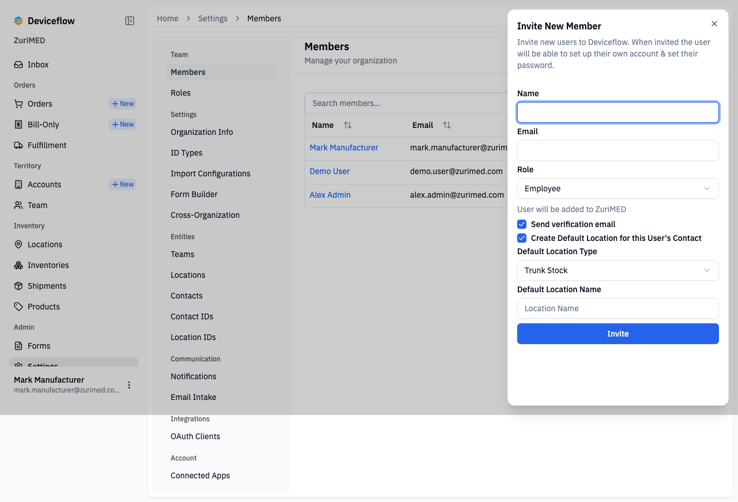
Task: Click the Inventories boxes icon
Action: tap(18, 265)
